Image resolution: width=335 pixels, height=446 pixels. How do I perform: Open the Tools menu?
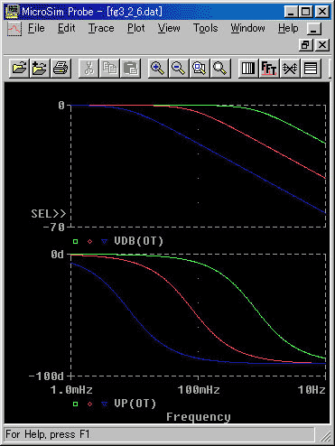click(205, 28)
